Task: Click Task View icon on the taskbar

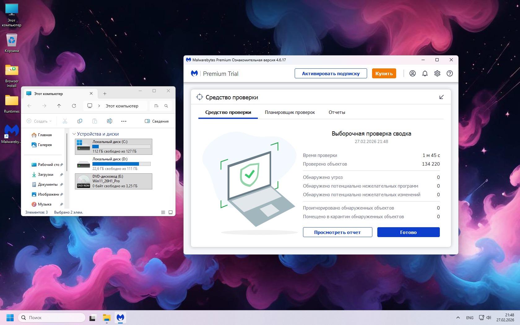Action: coord(93,318)
